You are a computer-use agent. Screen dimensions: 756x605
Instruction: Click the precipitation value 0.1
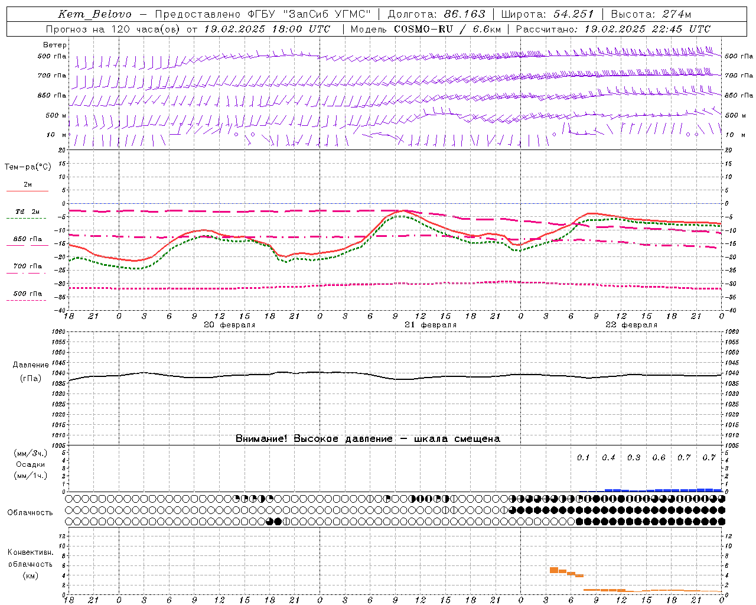click(583, 457)
